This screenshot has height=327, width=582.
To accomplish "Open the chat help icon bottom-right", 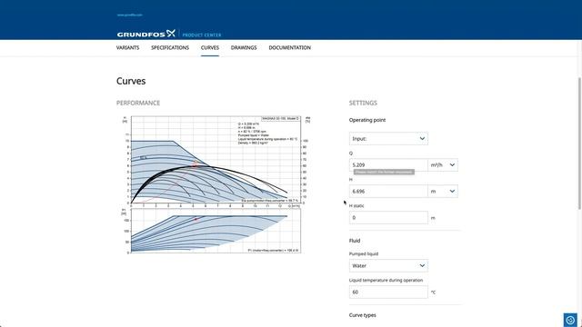I will click(x=570, y=320).
